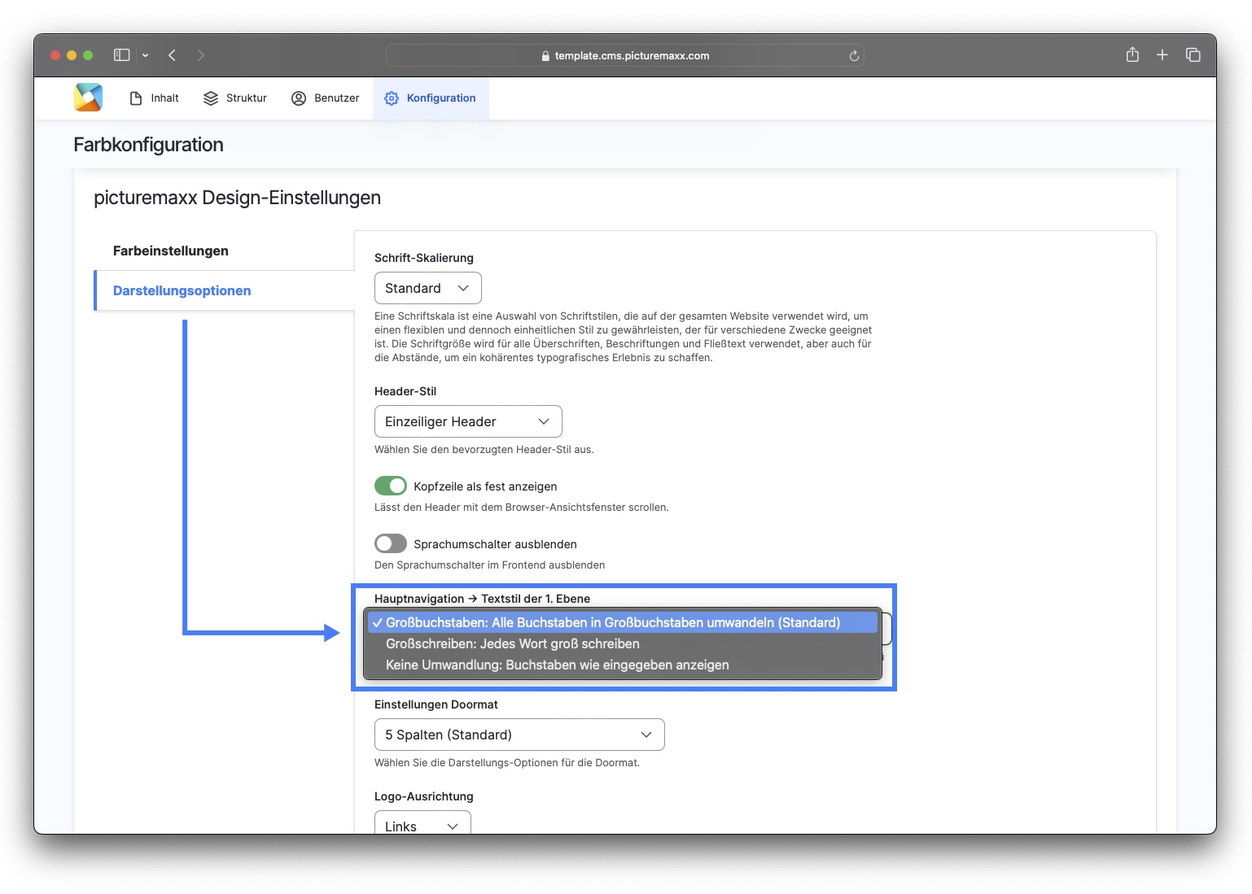Click the Kopfzeile als fest anzeigen label
Viewport: 1252px width, 894px height.
point(485,486)
